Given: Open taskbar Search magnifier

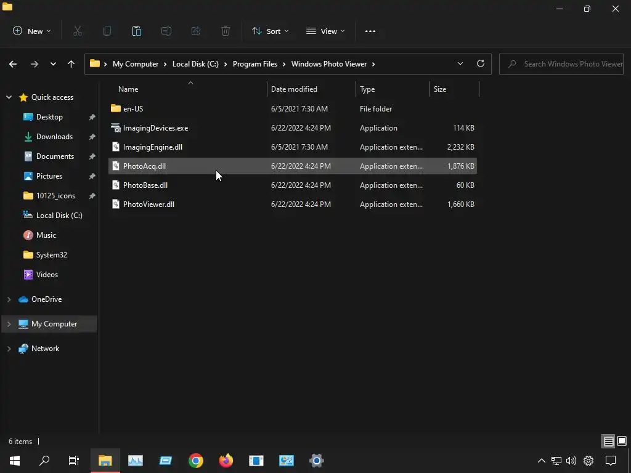Looking at the screenshot, I should 44,461.
